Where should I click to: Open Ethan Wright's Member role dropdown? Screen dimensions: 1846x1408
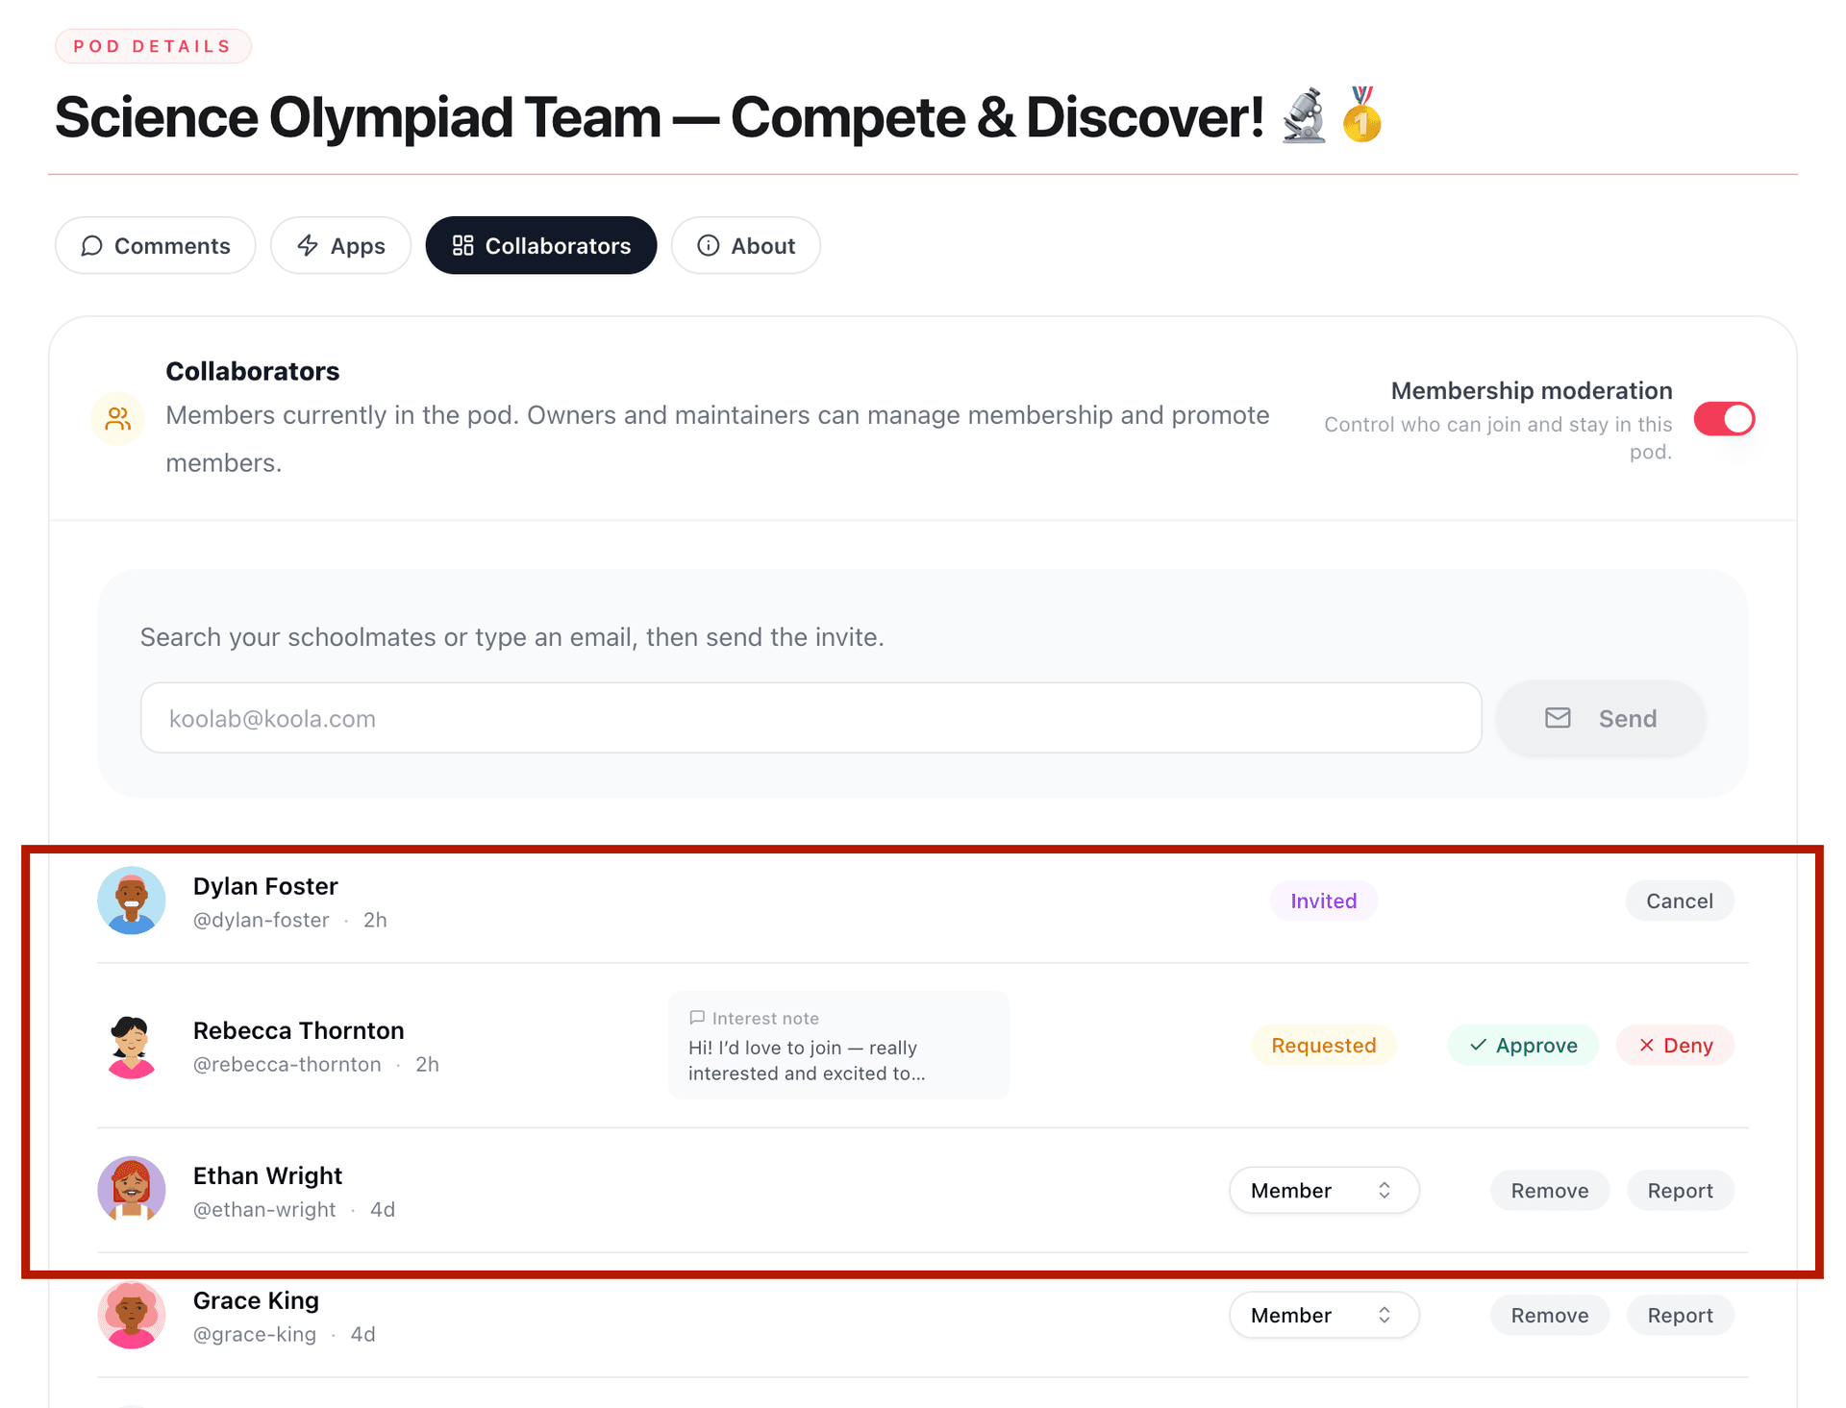[x=1323, y=1191]
